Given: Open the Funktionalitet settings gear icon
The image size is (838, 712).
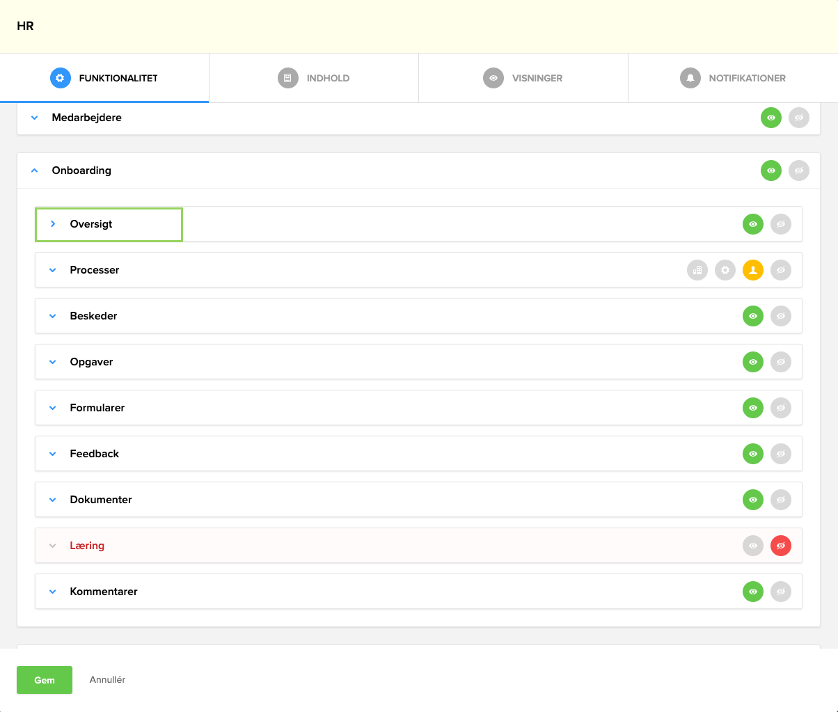Looking at the screenshot, I should tap(60, 78).
